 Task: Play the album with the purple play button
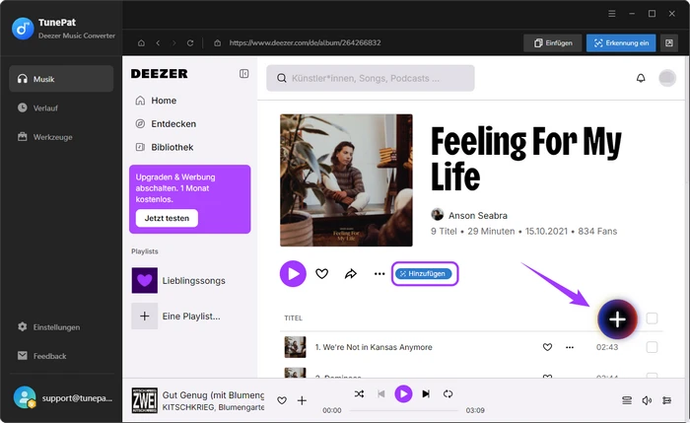click(x=293, y=274)
